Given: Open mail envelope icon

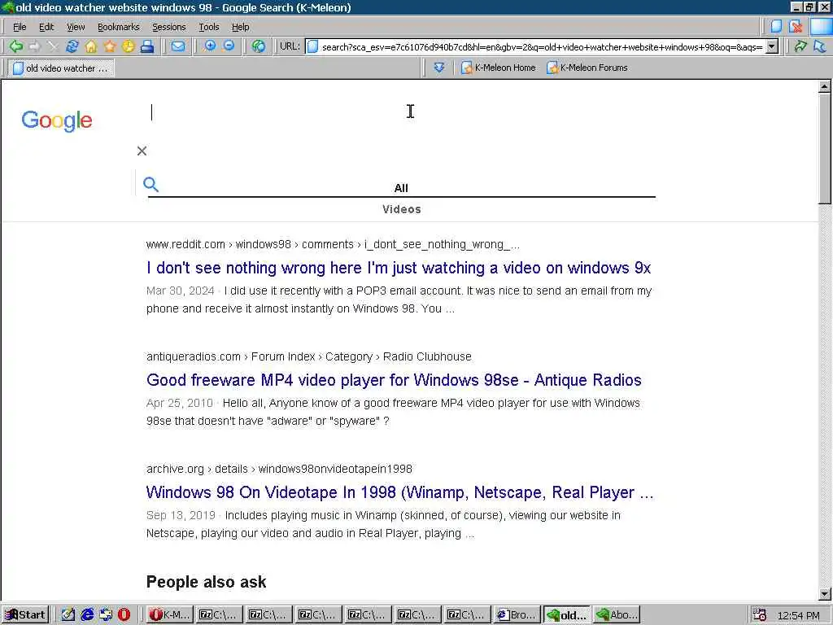Looking at the screenshot, I should (x=178, y=46).
